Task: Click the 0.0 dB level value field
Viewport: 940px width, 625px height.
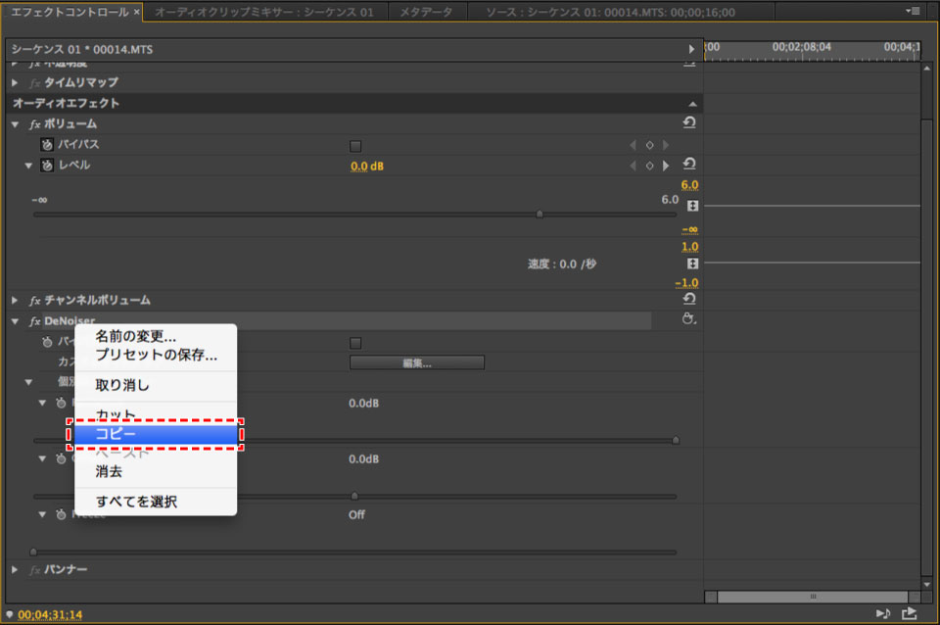Action: tap(367, 166)
